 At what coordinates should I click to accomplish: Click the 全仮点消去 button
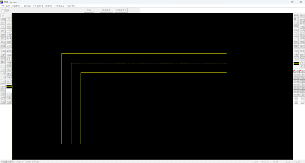pos(121,10)
